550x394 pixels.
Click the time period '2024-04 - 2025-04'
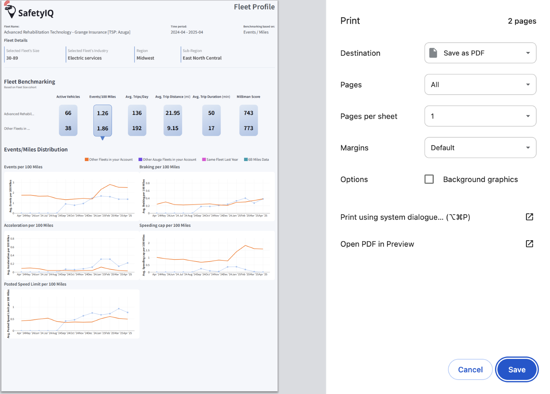(x=187, y=32)
